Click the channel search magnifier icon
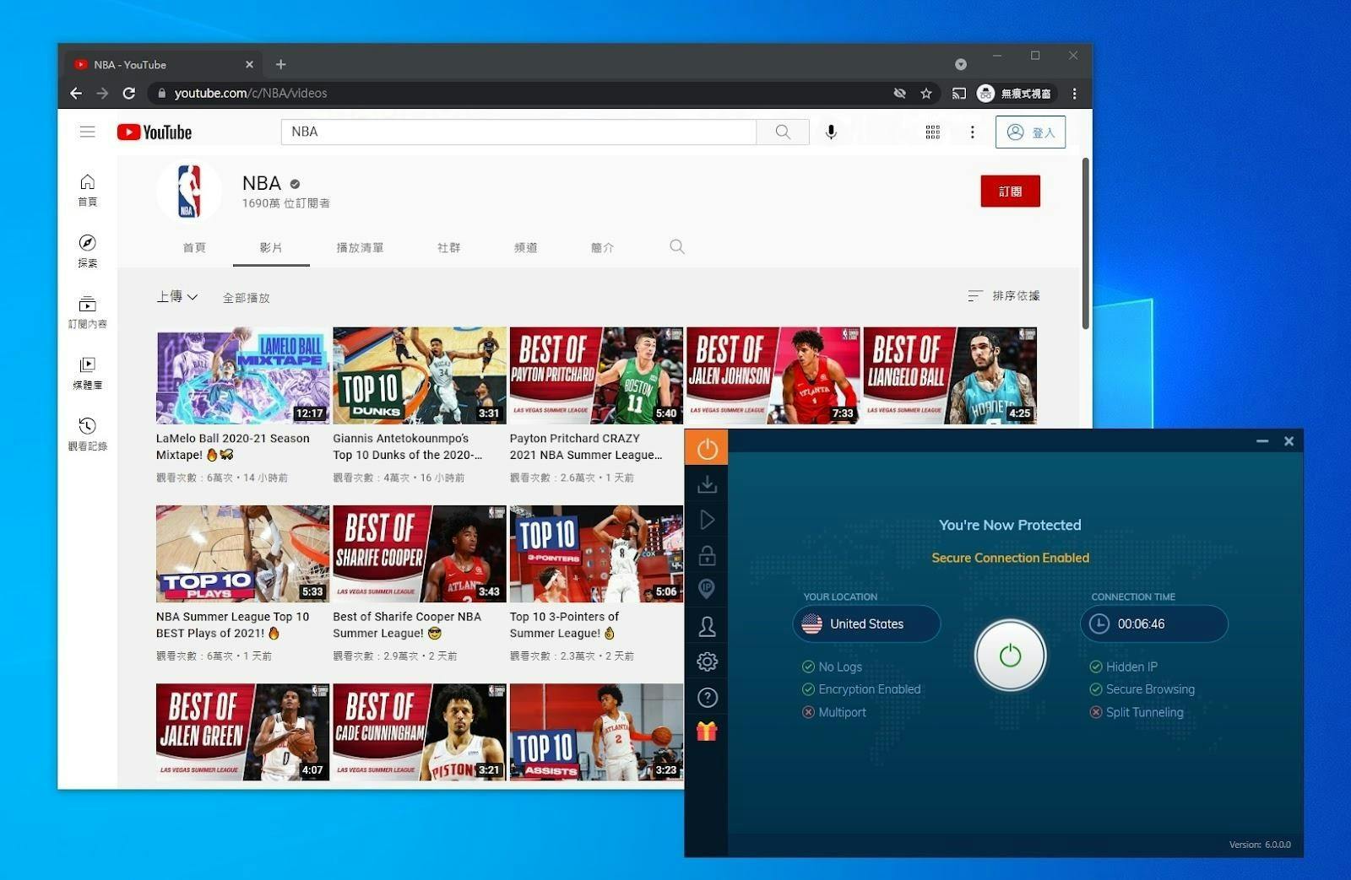1351x880 pixels. 676,247
